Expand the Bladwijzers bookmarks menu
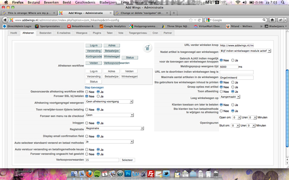289x180 pixels. [x=276, y=26]
